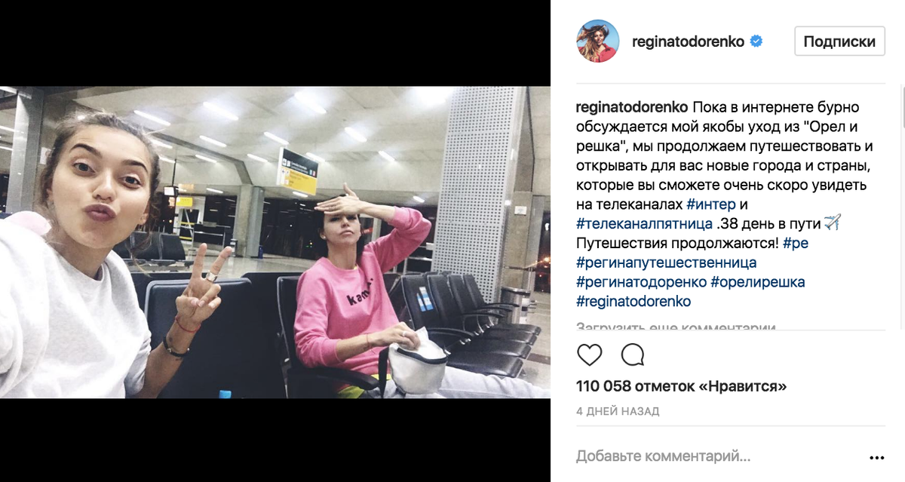Open reginatodorenko username in caption
Screen dimensions: 905x482
[x=631, y=106]
